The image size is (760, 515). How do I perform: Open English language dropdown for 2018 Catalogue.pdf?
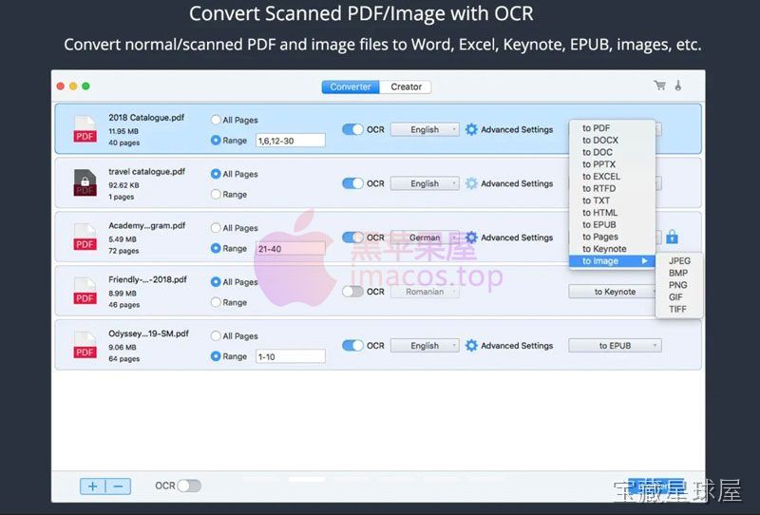pyautogui.click(x=425, y=129)
